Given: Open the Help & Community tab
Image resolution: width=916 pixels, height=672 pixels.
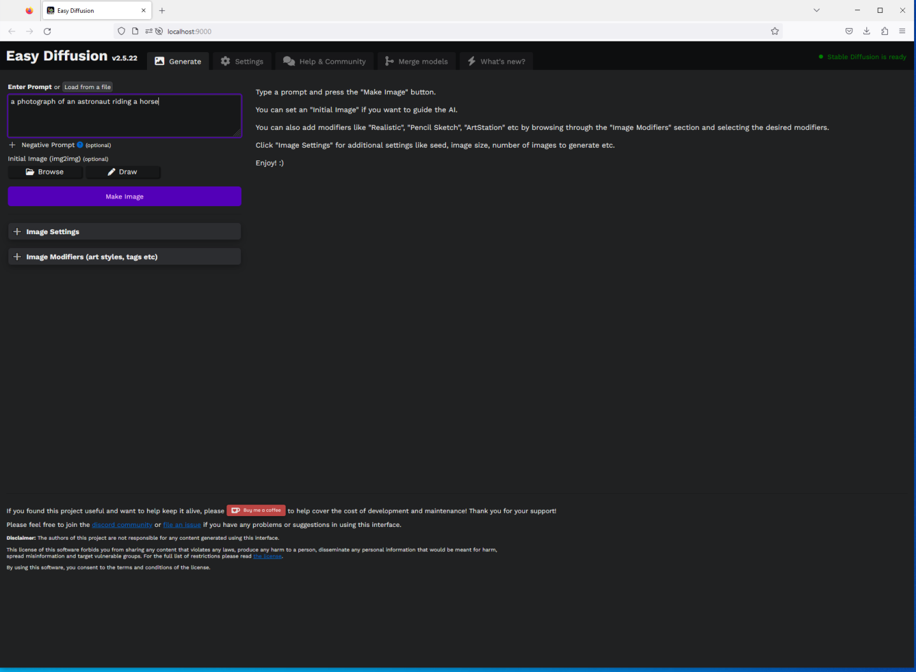Looking at the screenshot, I should click(x=324, y=62).
